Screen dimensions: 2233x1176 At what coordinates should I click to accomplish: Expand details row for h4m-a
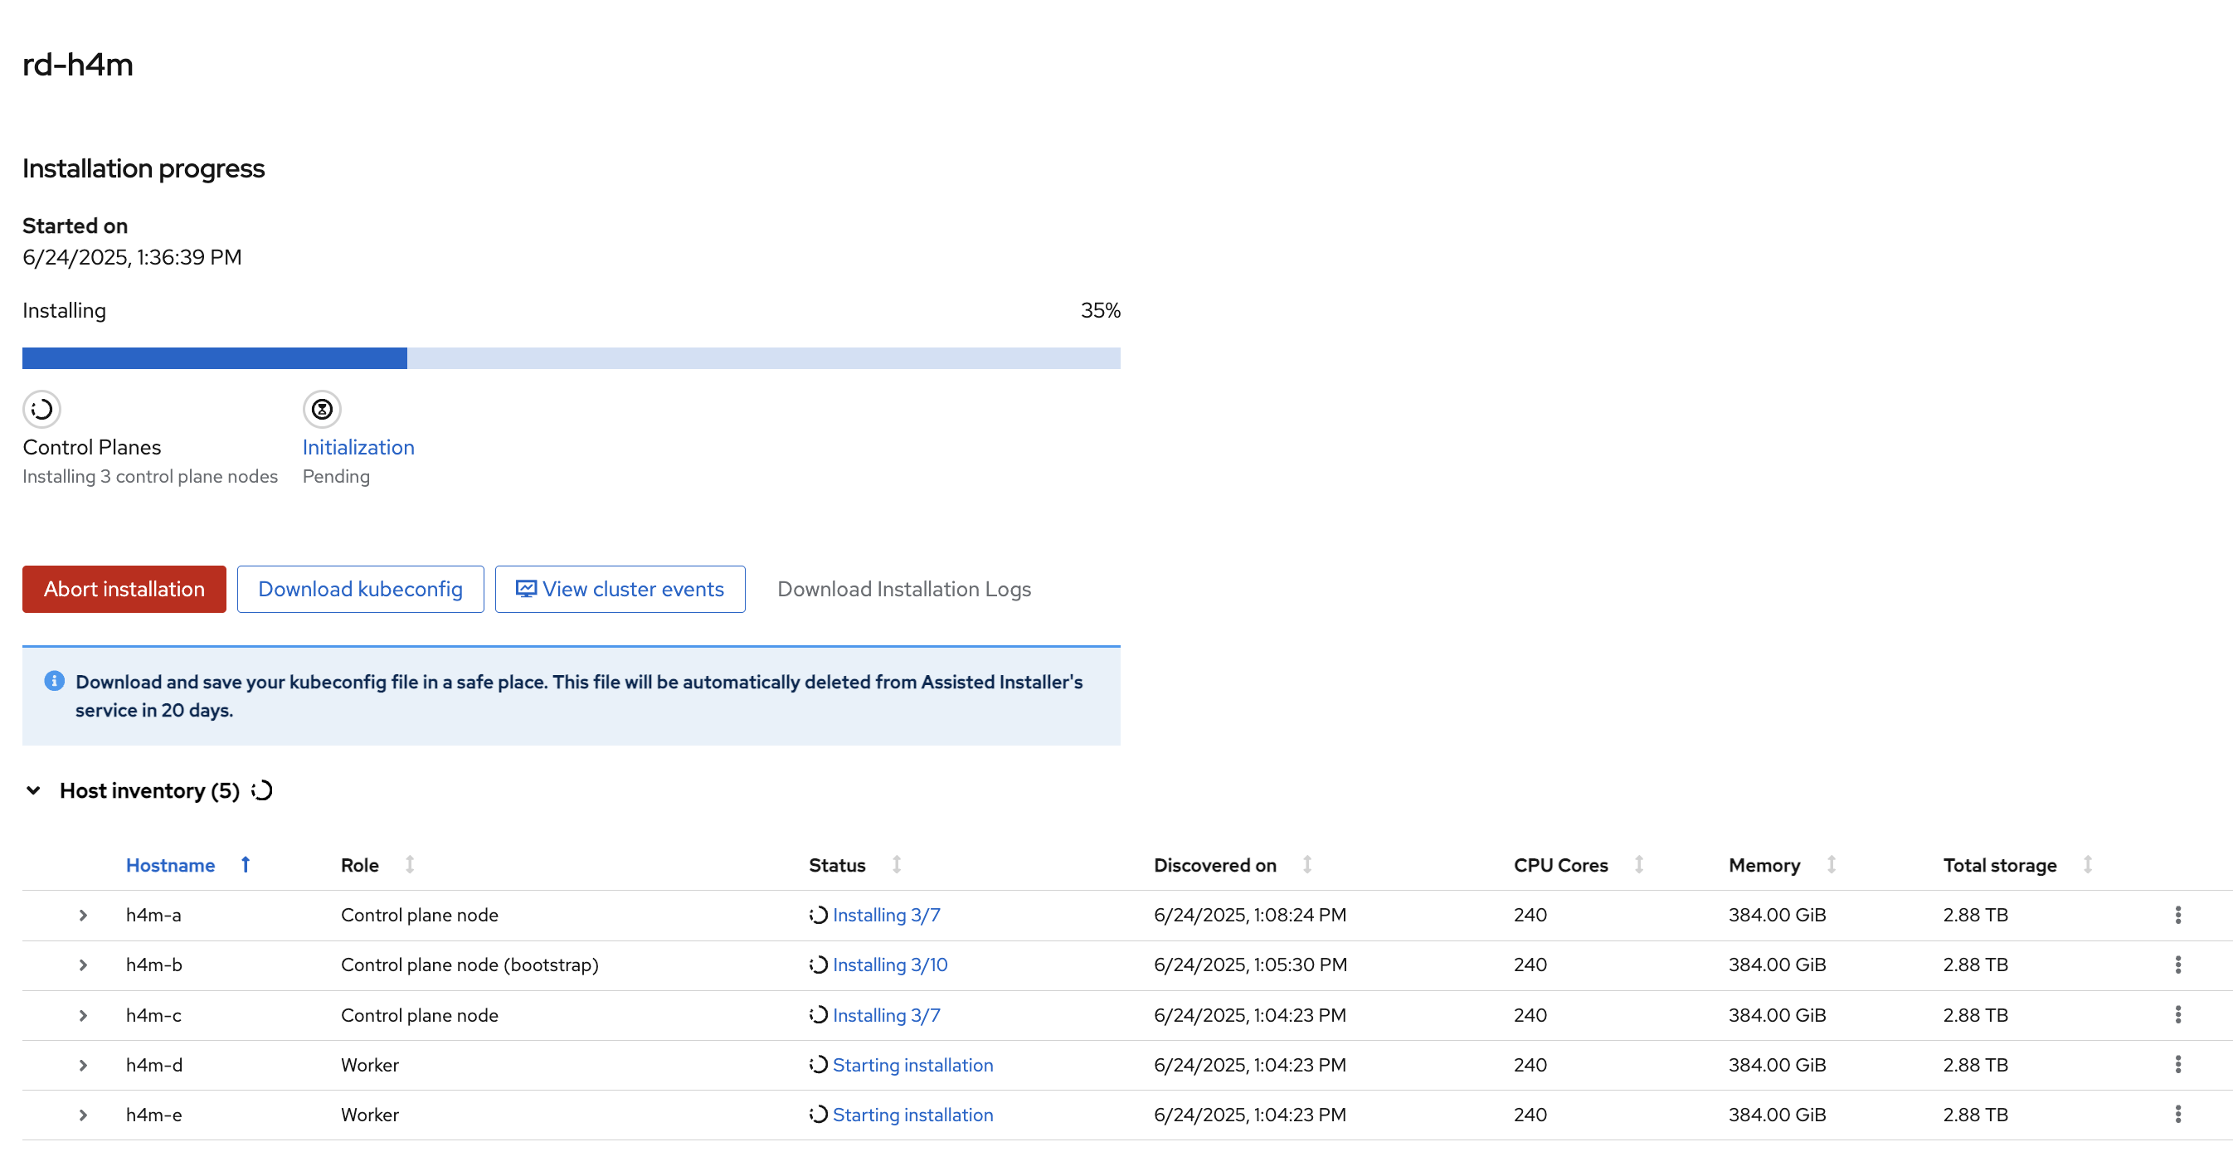point(83,915)
